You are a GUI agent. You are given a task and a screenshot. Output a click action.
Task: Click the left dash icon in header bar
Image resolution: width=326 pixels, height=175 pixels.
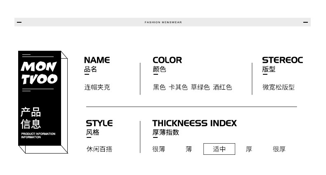(x=19, y=22)
